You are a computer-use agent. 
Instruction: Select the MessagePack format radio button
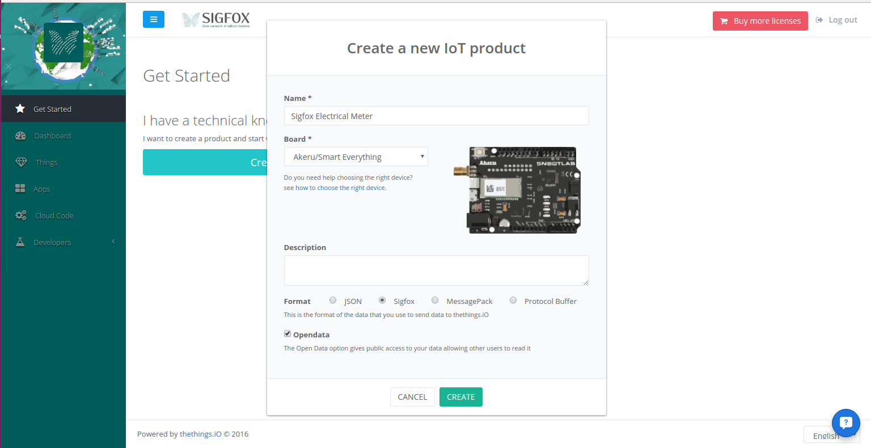coord(435,301)
